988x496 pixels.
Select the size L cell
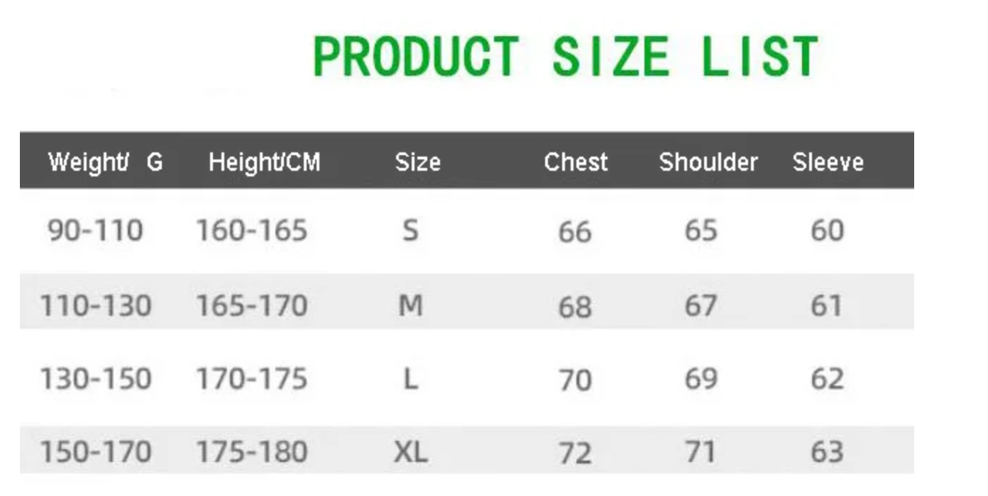click(x=410, y=380)
